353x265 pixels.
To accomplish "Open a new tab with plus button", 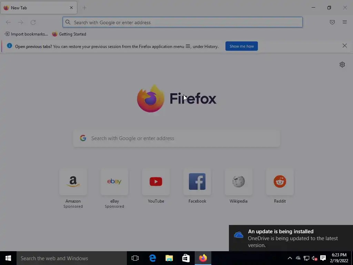I will click(x=84, y=8).
